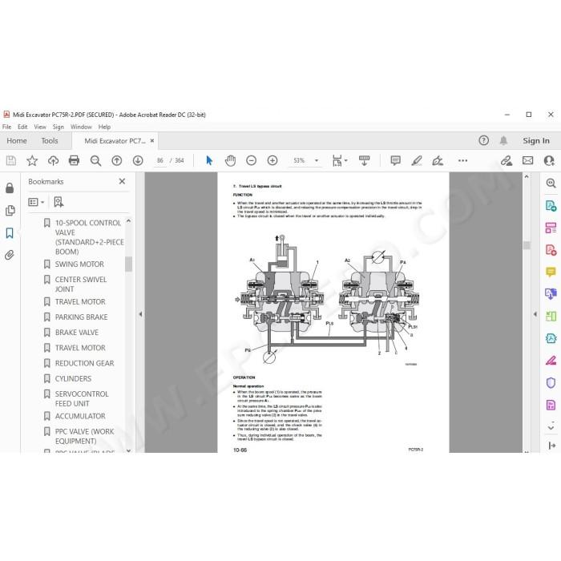Open page thumbnails panel icon
561x561 pixels.
pyautogui.click(x=10, y=210)
